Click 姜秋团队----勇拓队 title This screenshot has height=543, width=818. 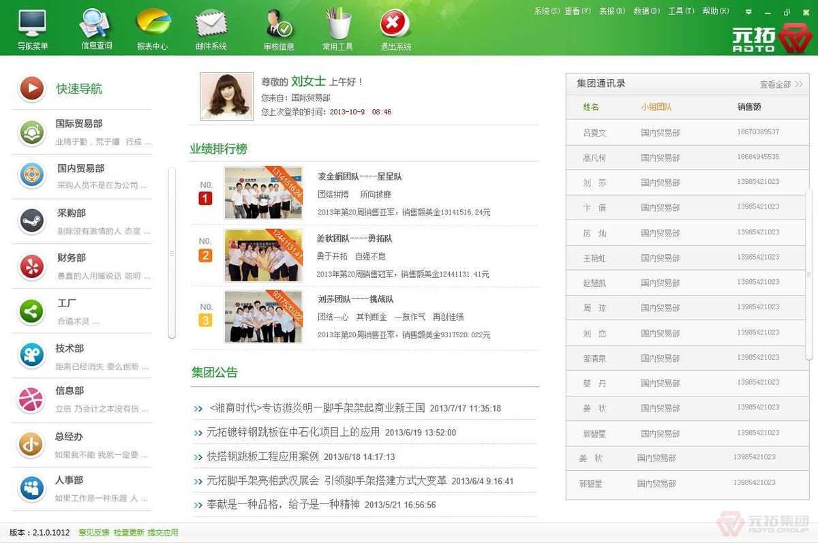coord(354,238)
